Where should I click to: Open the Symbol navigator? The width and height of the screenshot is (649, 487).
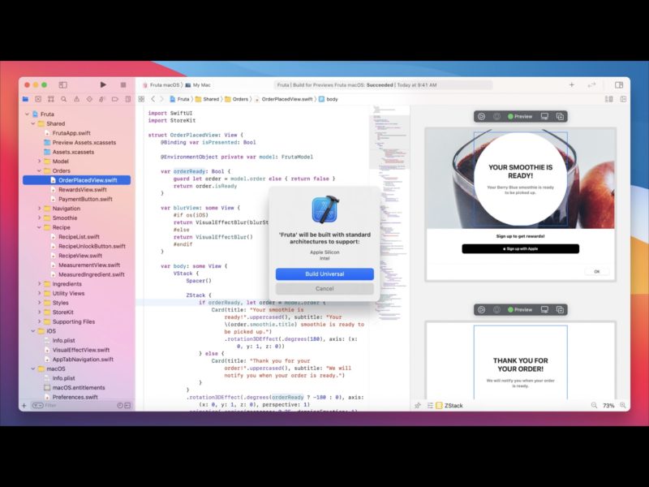tap(51, 99)
